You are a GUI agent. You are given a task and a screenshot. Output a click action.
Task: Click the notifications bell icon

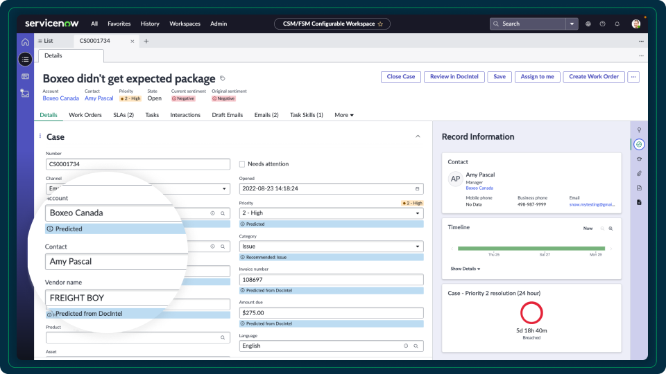coord(617,24)
